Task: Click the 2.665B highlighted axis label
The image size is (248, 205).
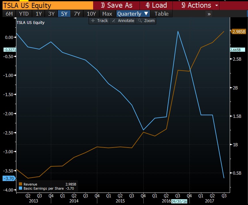Action: coord(237,50)
